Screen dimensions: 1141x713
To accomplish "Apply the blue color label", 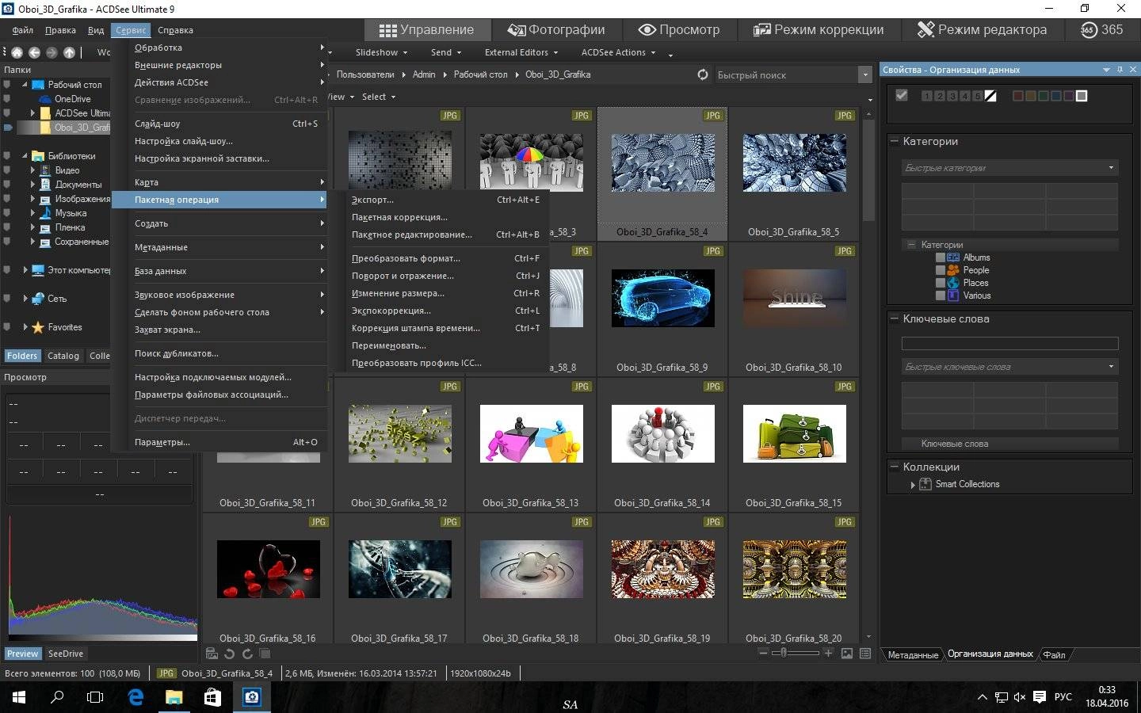I will tap(1056, 96).
